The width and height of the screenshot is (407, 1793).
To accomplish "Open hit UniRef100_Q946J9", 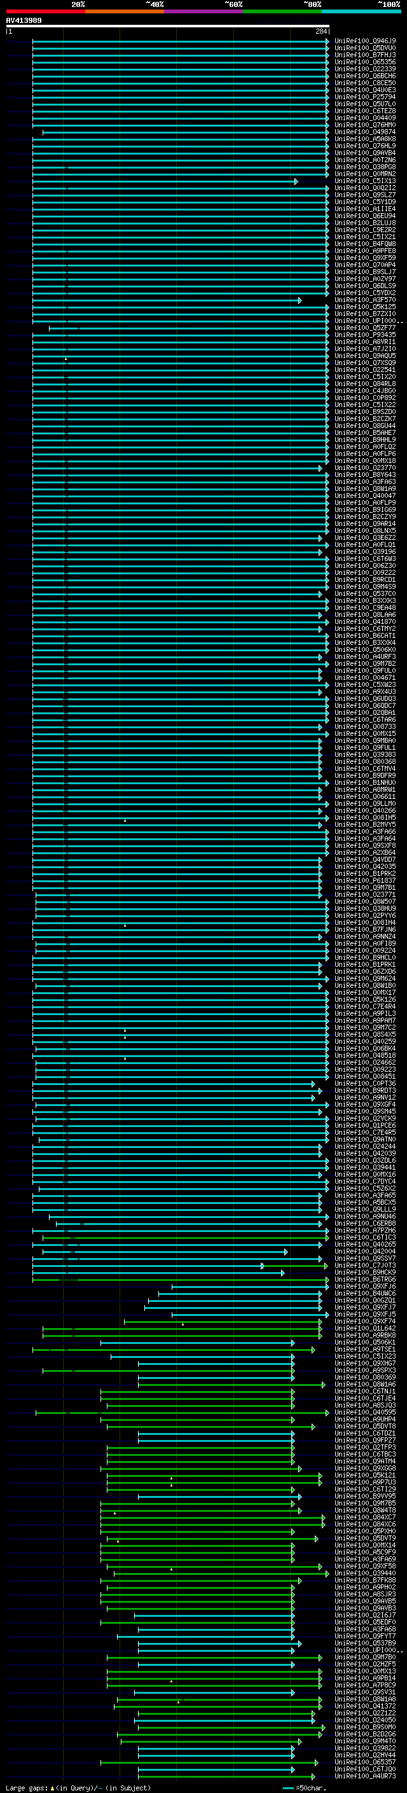I will (x=365, y=41).
